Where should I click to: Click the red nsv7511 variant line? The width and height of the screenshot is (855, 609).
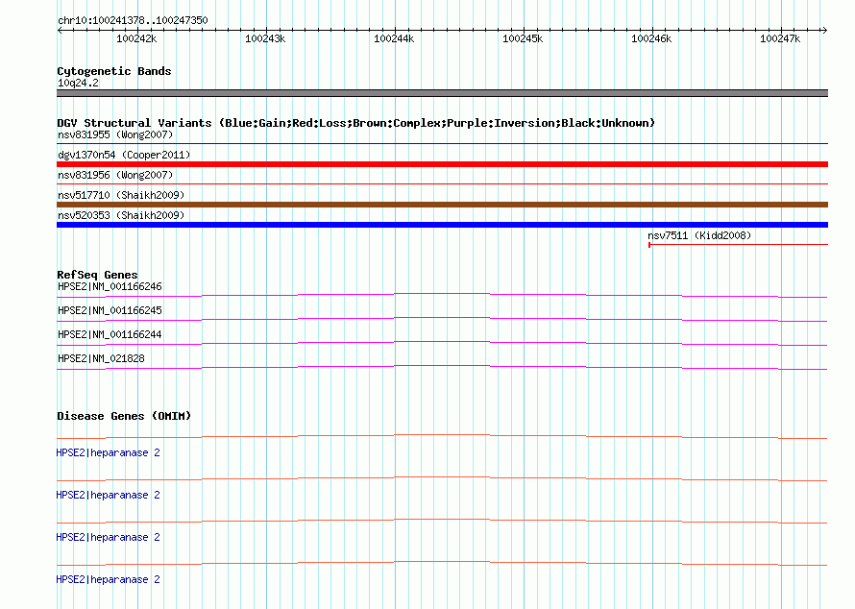click(x=739, y=245)
